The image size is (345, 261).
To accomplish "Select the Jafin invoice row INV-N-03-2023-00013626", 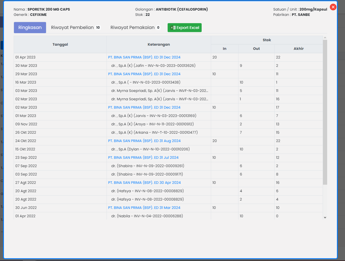I will click(153, 66).
